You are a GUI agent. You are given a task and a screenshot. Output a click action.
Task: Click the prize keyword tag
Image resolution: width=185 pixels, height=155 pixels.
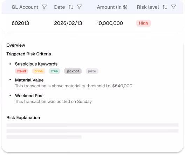pyautogui.click(x=92, y=71)
